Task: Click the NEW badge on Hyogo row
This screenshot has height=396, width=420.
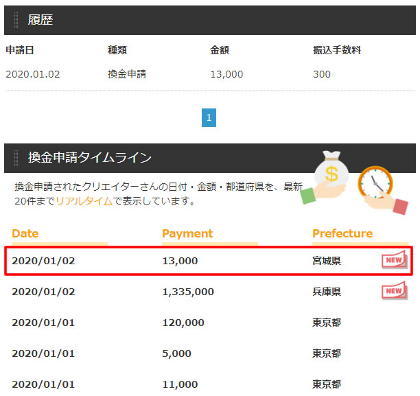Action: click(x=394, y=291)
